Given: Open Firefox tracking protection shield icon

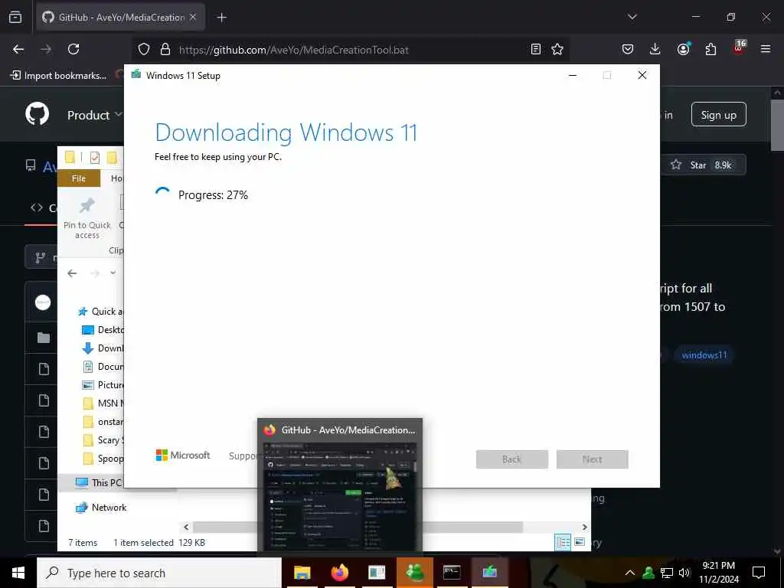Looking at the screenshot, I should pyautogui.click(x=144, y=50).
